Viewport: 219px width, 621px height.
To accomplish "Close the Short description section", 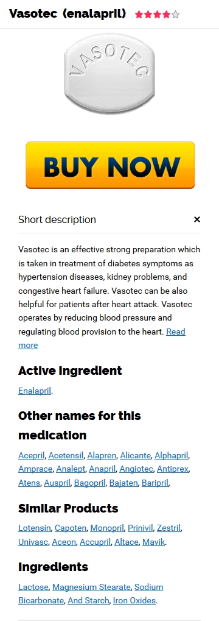I will coord(197,219).
